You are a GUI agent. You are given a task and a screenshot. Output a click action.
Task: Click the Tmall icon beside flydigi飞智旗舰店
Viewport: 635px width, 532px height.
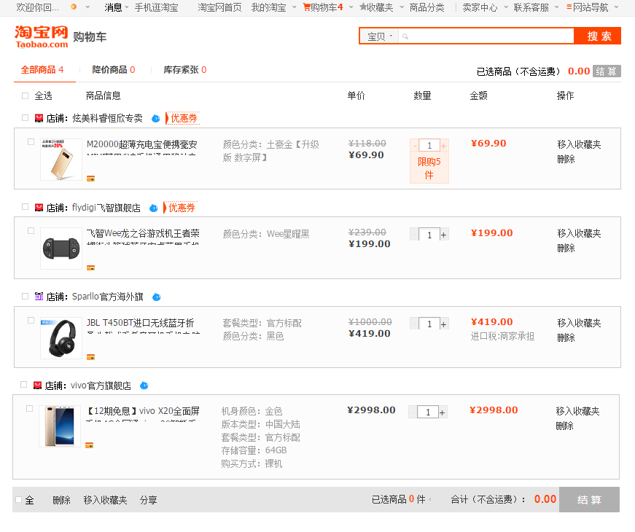39,208
